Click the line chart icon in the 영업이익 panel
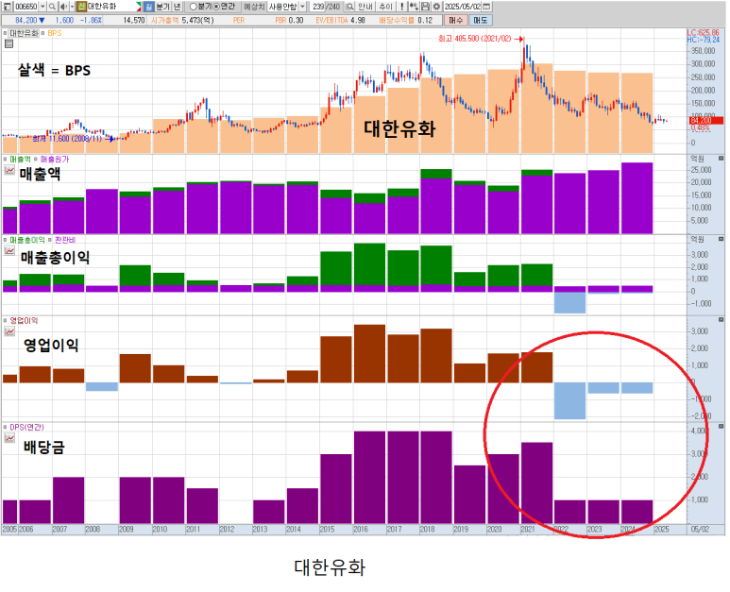Viewport: 730px width, 592px height. tap(9, 331)
